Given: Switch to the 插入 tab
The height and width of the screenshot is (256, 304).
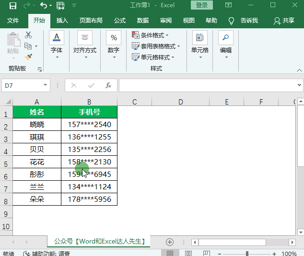Looking at the screenshot, I should [x=62, y=20].
